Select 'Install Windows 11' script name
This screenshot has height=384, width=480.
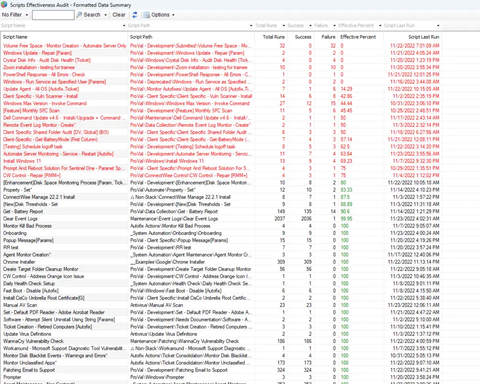tap(22, 161)
